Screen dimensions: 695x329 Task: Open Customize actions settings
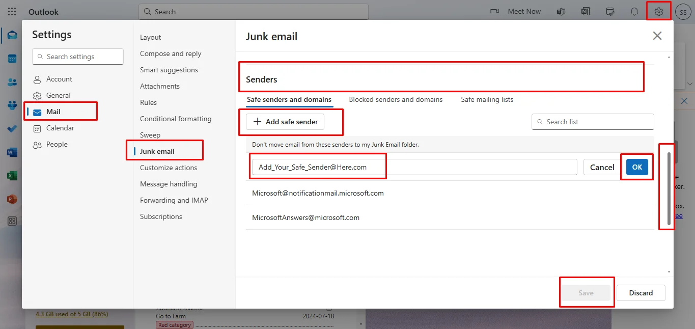click(x=169, y=168)
